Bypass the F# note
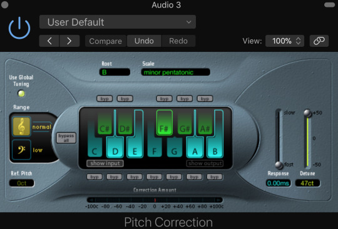338x229 pixels. click(164, 99)
